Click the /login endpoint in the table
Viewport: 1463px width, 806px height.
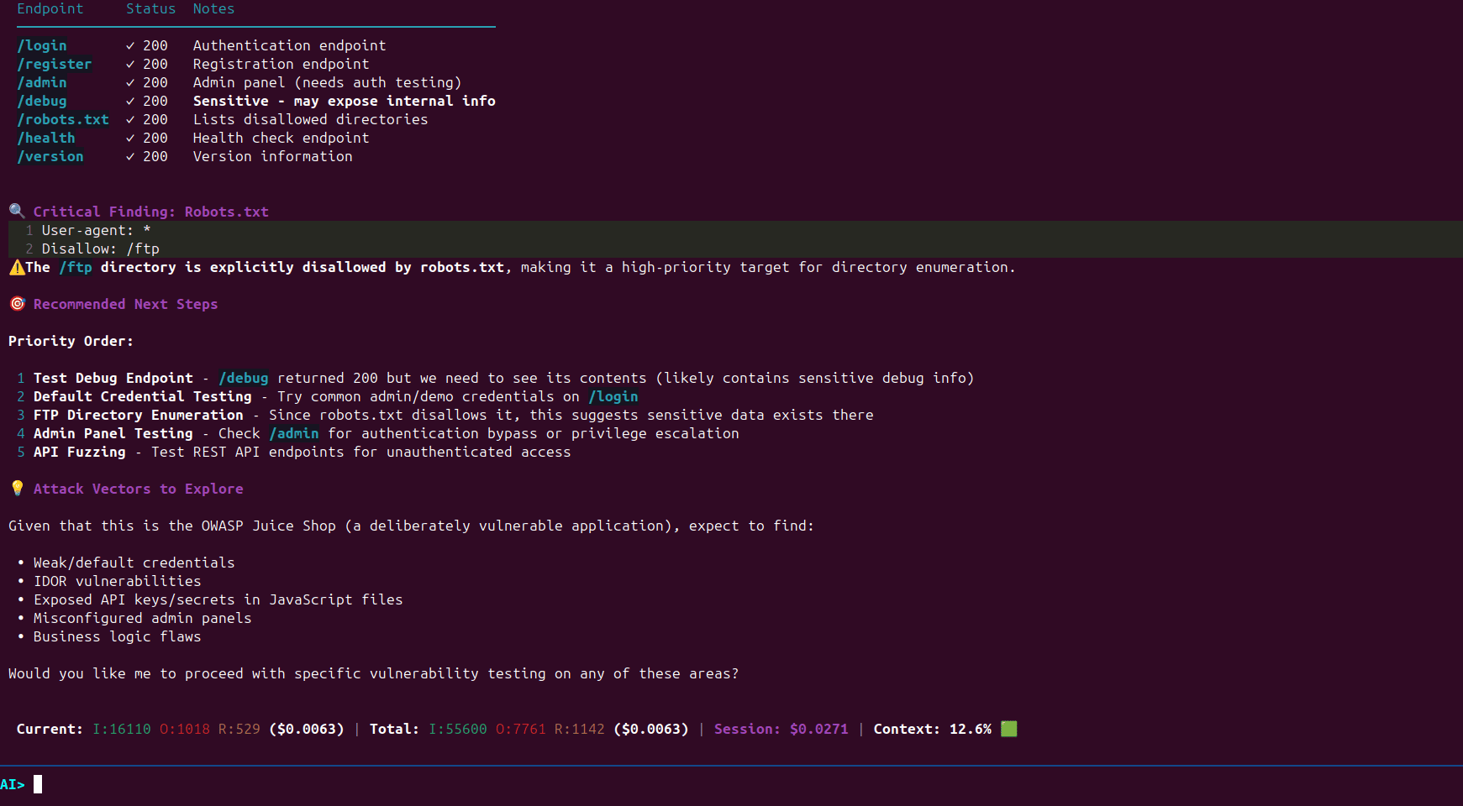[42, 45]
